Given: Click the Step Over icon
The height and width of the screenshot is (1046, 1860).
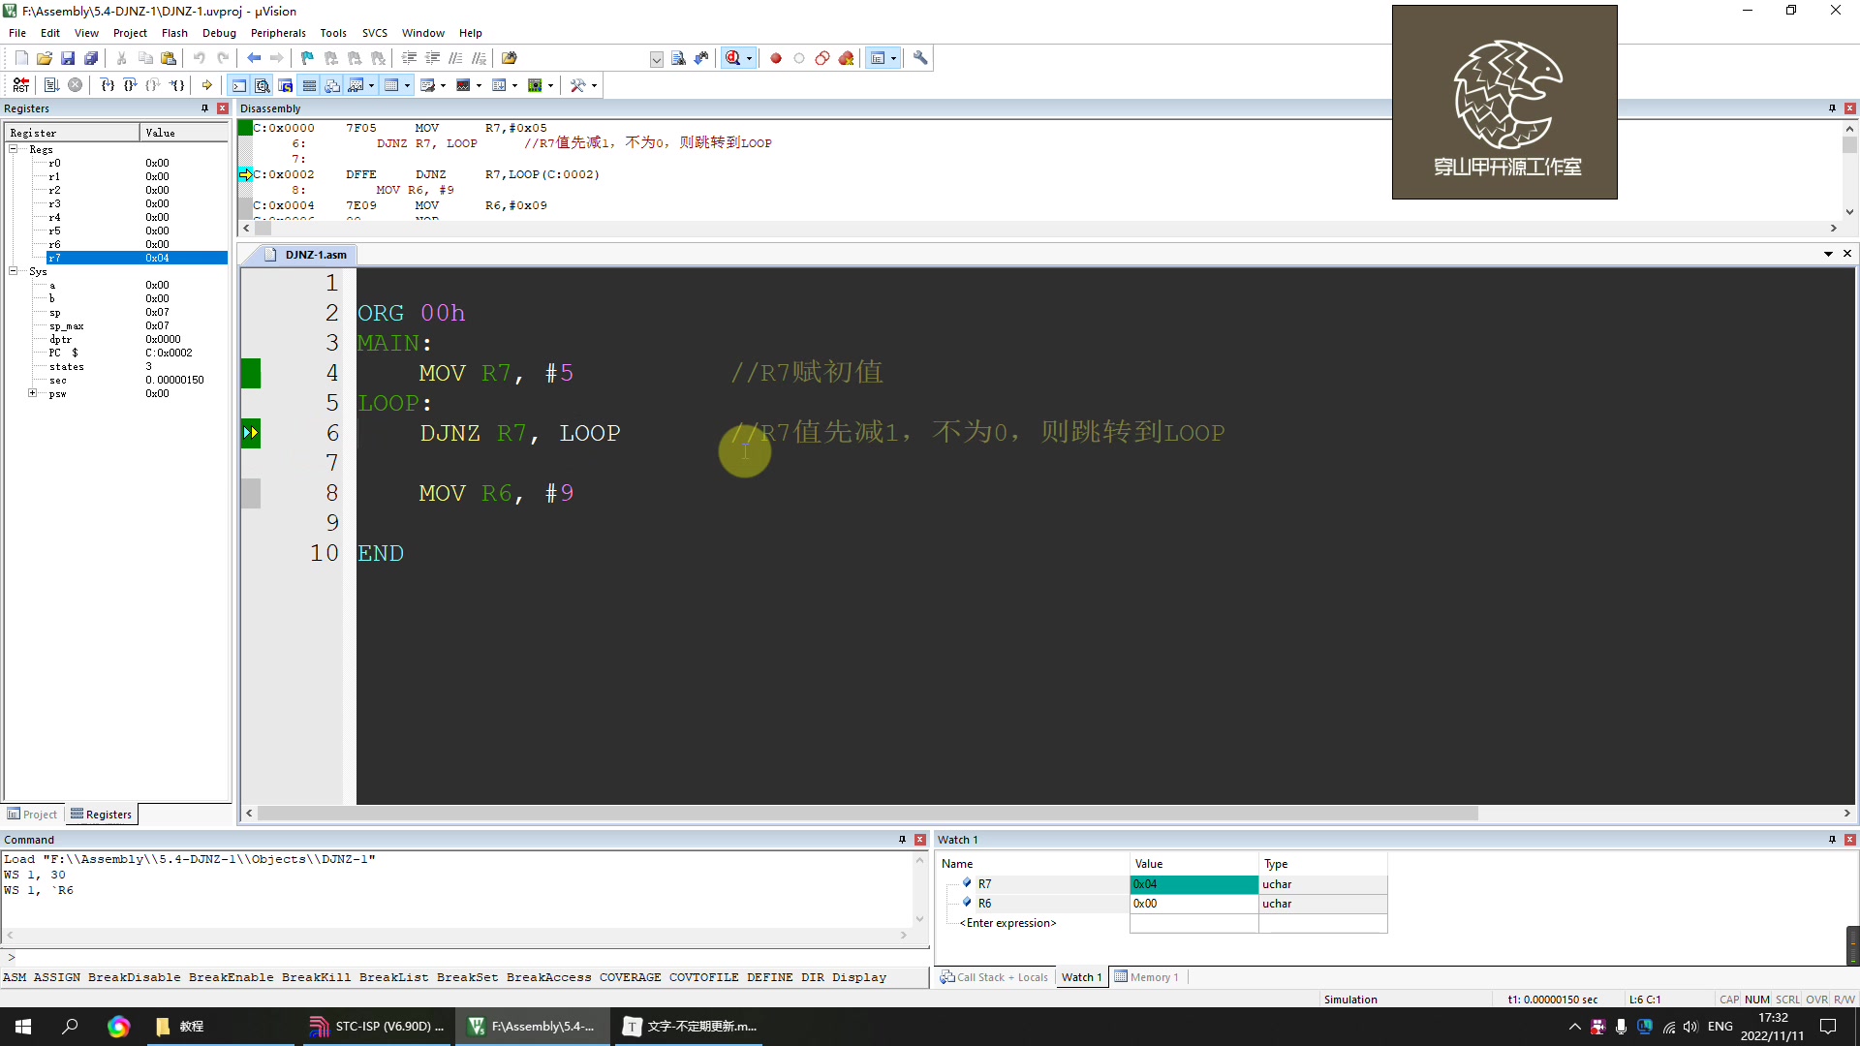Looking at the screenshot, I should (131, 85).
